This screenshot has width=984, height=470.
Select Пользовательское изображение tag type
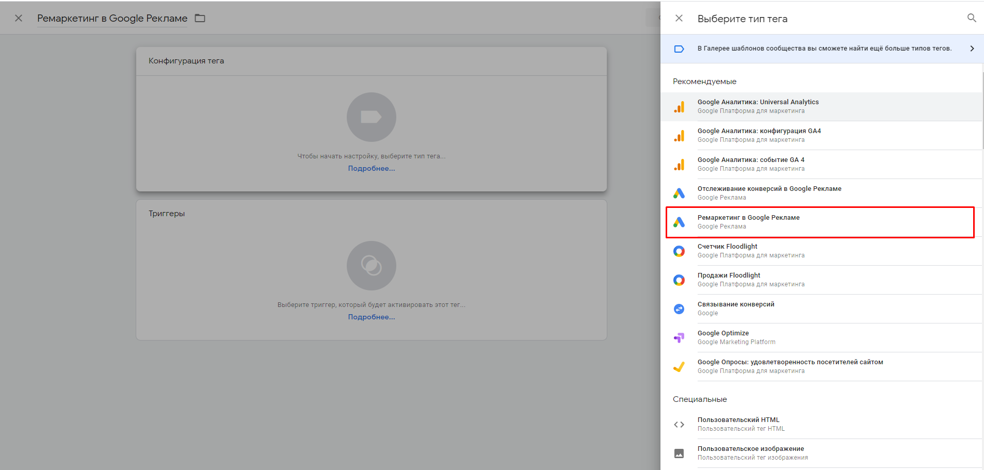coord(750,453)
